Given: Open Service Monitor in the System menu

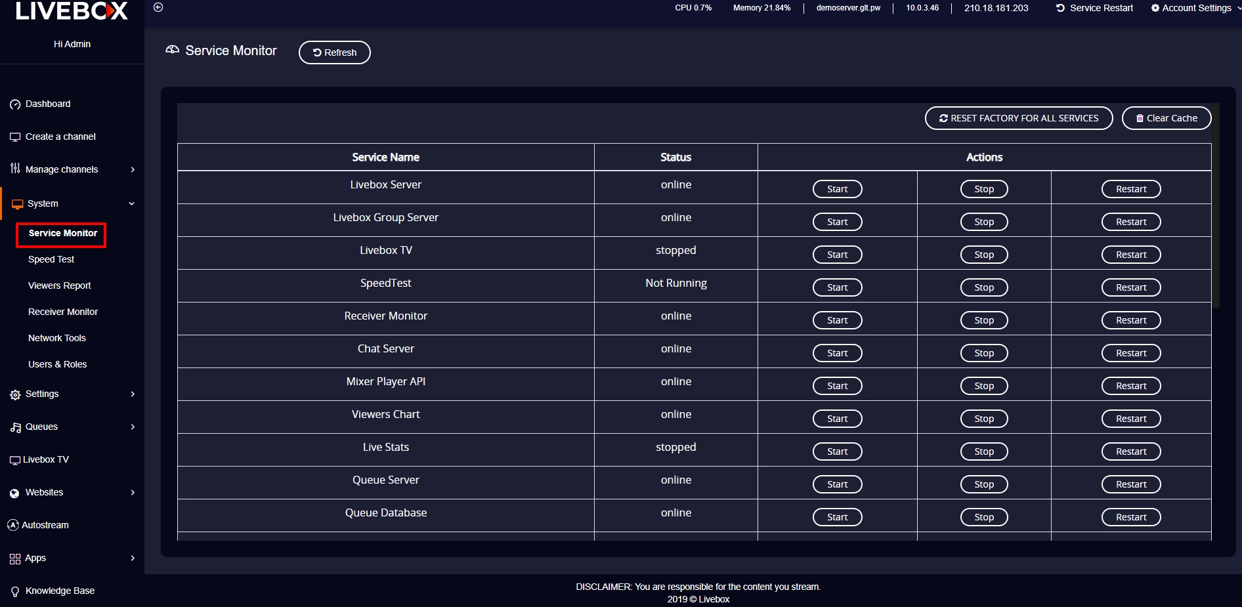Looking at the screenshot, I should point(62,234).
